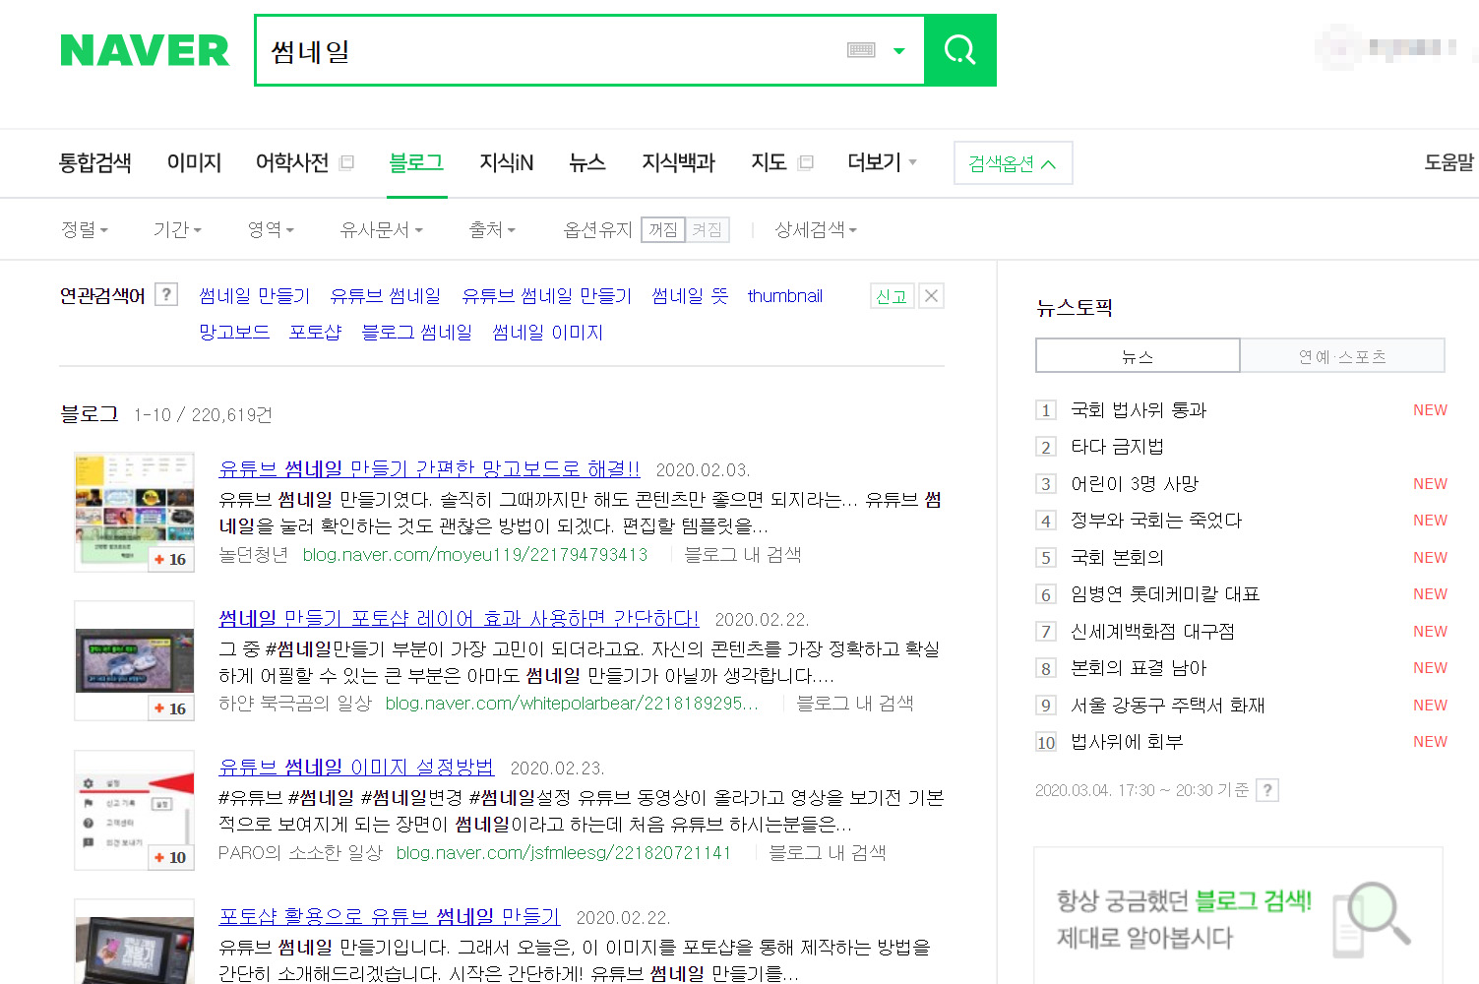Click the help question mark beside 연관검색어
The width and height of the screenshot is (1479, 984).
166,294
